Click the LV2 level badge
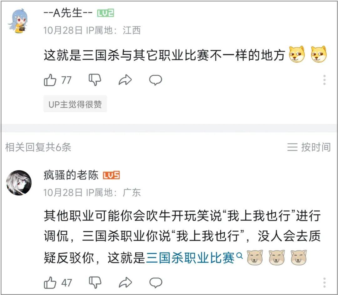 tap(105, 13)
